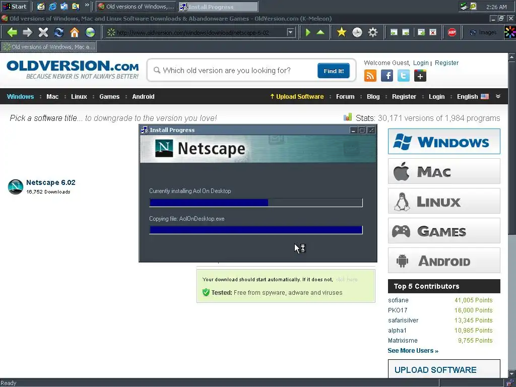
Task: Select Mac in the navigation bar
Action: [x=52, y=96]
